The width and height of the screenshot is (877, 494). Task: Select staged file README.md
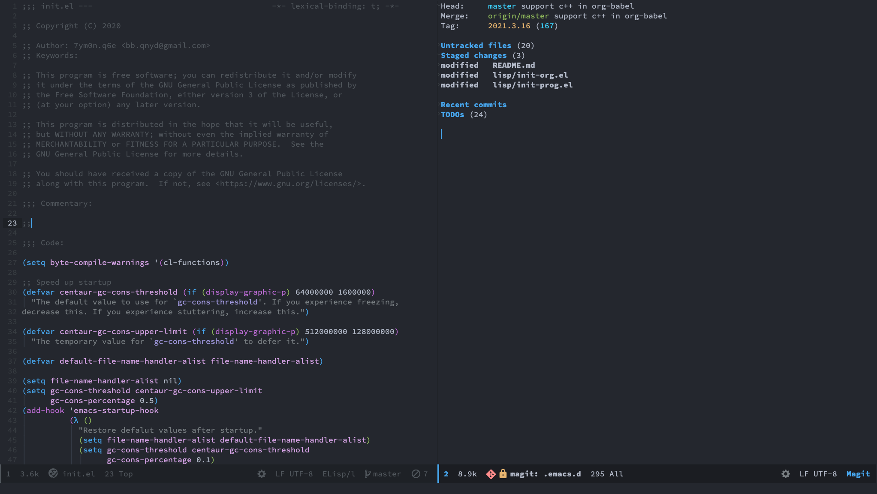(x=513, y=65)
